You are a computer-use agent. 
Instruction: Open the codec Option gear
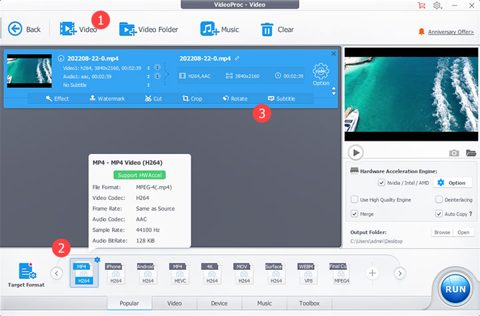[x=321, y=74]
